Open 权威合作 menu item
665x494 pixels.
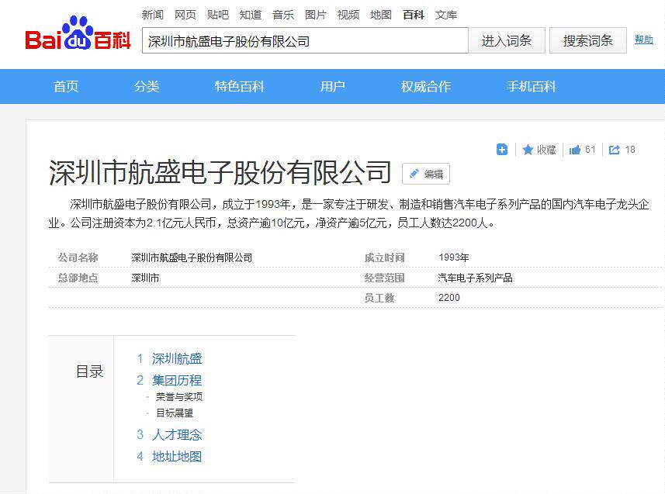(426, 87)
